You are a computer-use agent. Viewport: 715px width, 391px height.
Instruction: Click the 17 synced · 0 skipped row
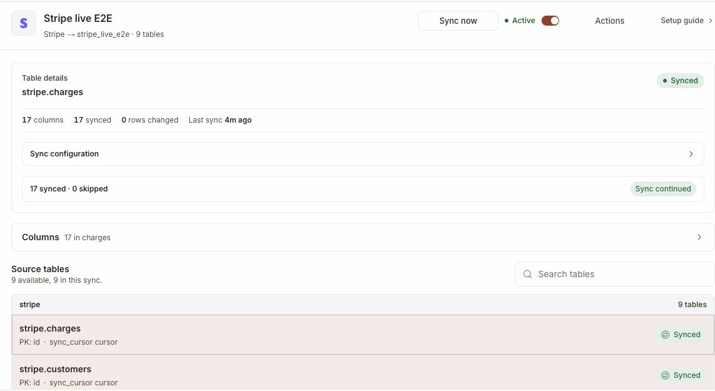tap(363, 189)
